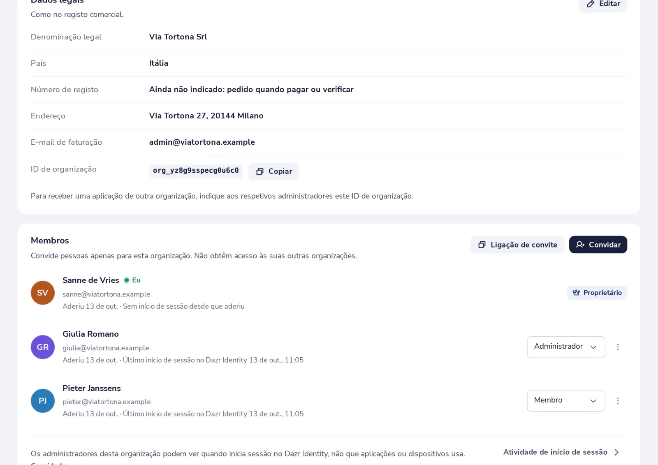658x465 pixels.
Task: Click the chevron after Atividade de início de sessão
Action: [616, 452]
